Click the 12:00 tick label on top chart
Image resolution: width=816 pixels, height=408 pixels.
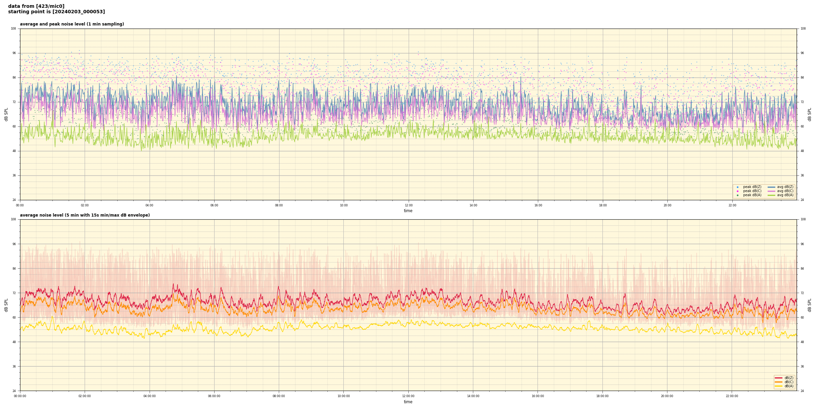point(408,205)
